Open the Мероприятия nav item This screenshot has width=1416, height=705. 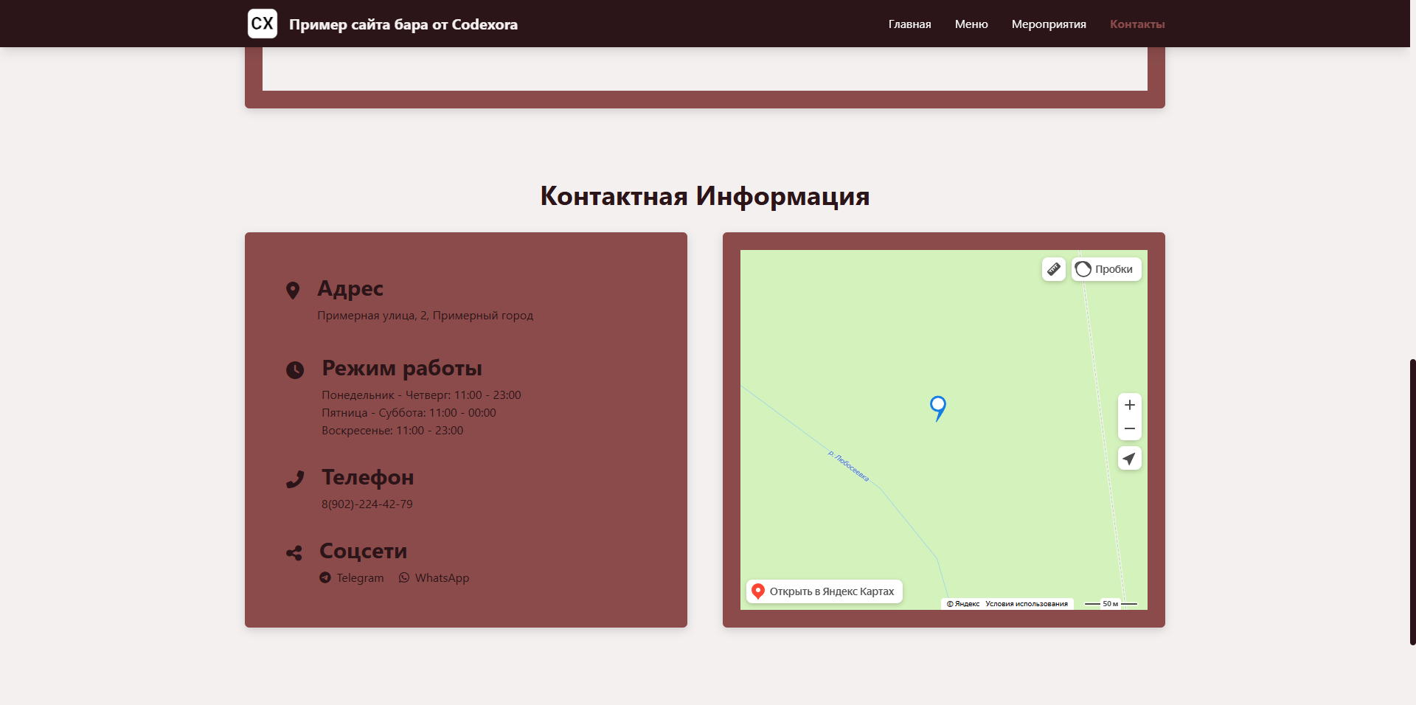coord(1049,24)
